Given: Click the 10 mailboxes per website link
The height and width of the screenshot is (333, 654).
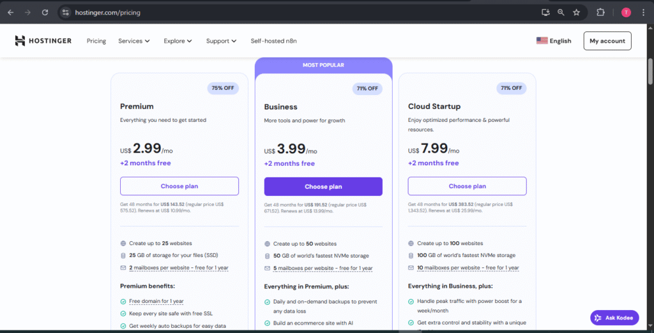Looking at the screenshot, I should (468, 268).
